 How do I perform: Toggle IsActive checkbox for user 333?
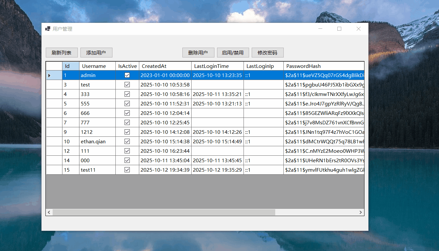127,94
